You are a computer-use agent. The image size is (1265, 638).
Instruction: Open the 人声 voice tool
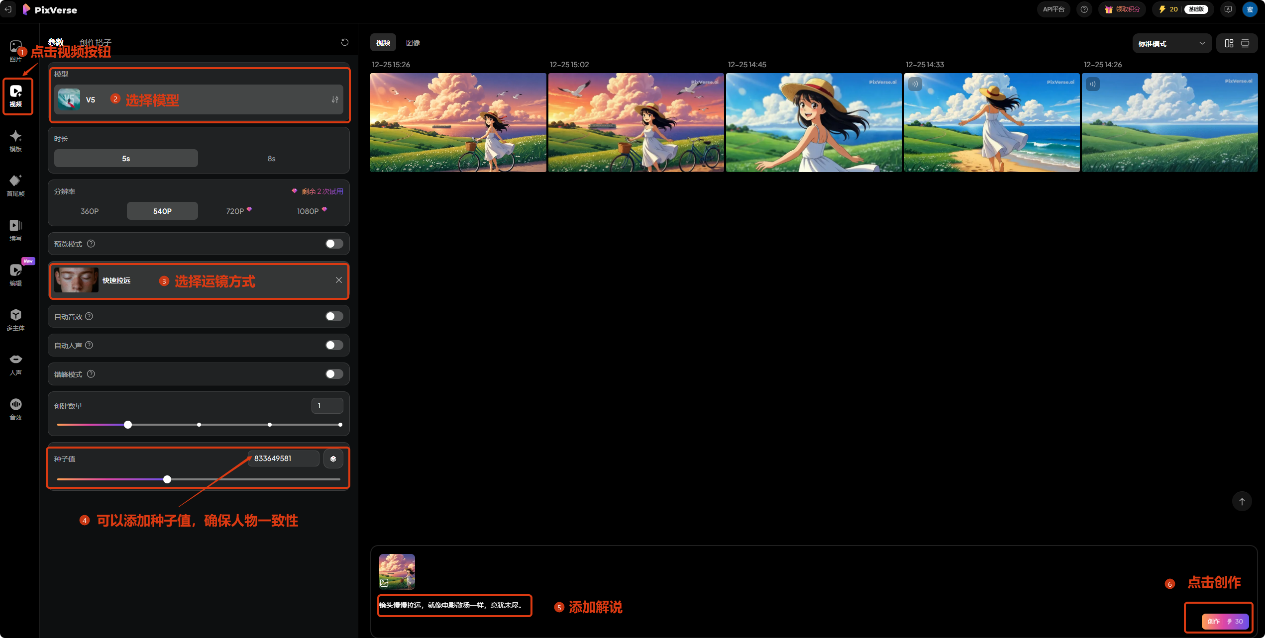click(x=15, y=364)
